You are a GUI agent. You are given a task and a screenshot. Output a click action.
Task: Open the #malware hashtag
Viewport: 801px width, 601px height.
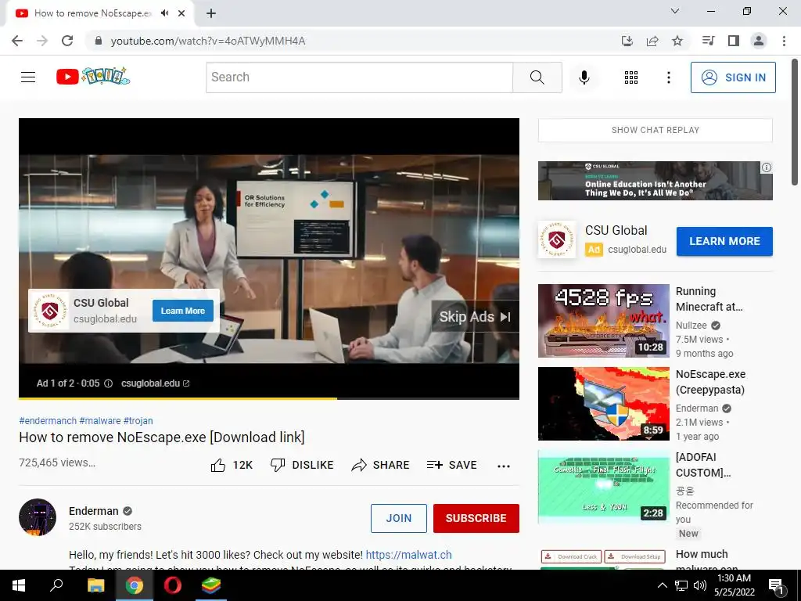coord(100,420)
